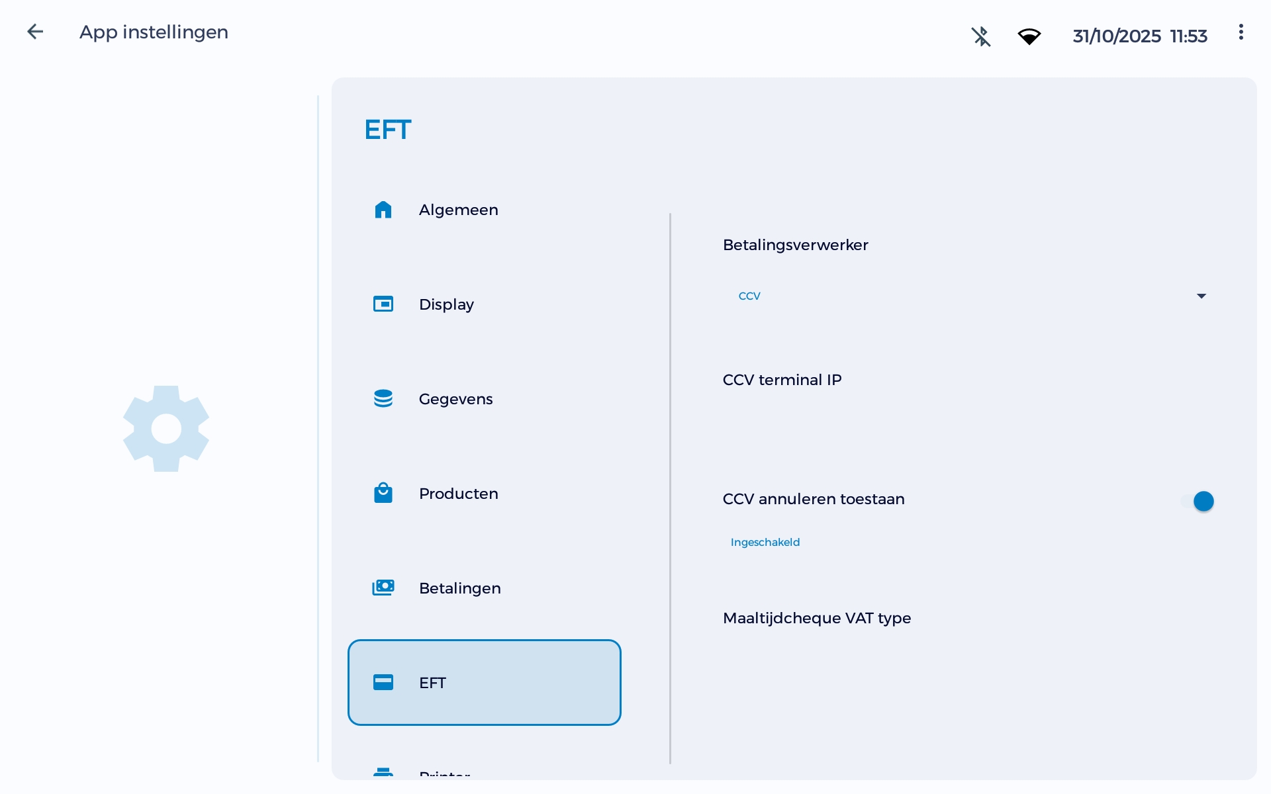The height and width of the screenshot is (794, 1271).
Task: Click the large settings gear icon
Action: point(166,429)
